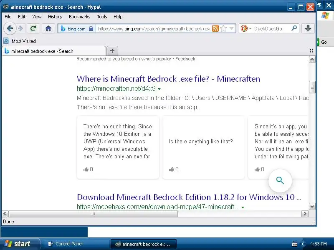
Task: Open Where is Minecraft Bedrock .exe file result
Action: [168, 79]
